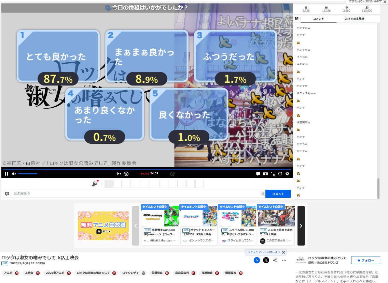Open comment settings icon beside input field
This screenshot has width=388, height=283.
[x=7, y=194]
